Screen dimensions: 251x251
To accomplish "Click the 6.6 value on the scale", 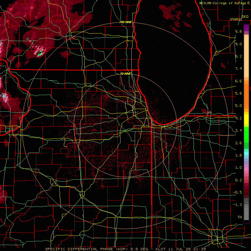I will 238,81.
